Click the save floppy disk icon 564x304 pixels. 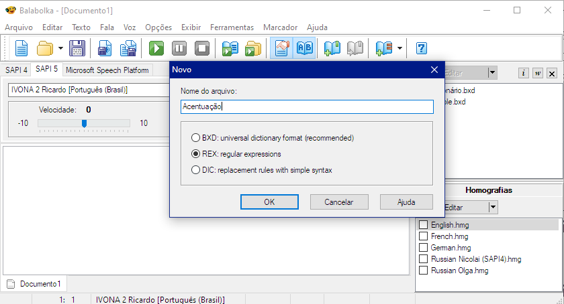coord(77,48)
